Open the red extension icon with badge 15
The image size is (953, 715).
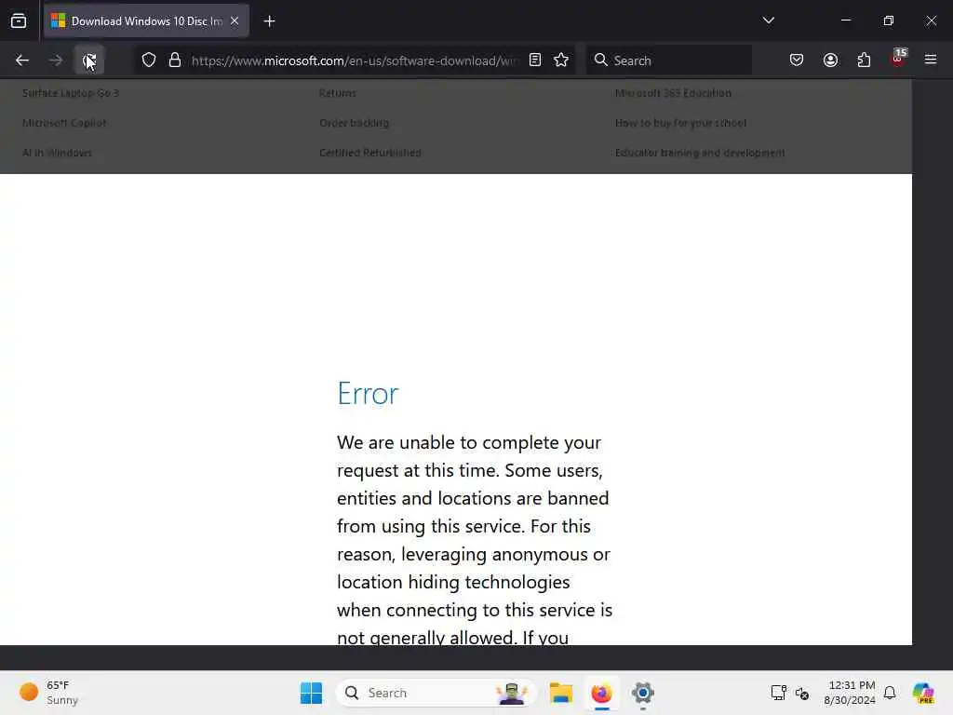(x=898, y=59)
